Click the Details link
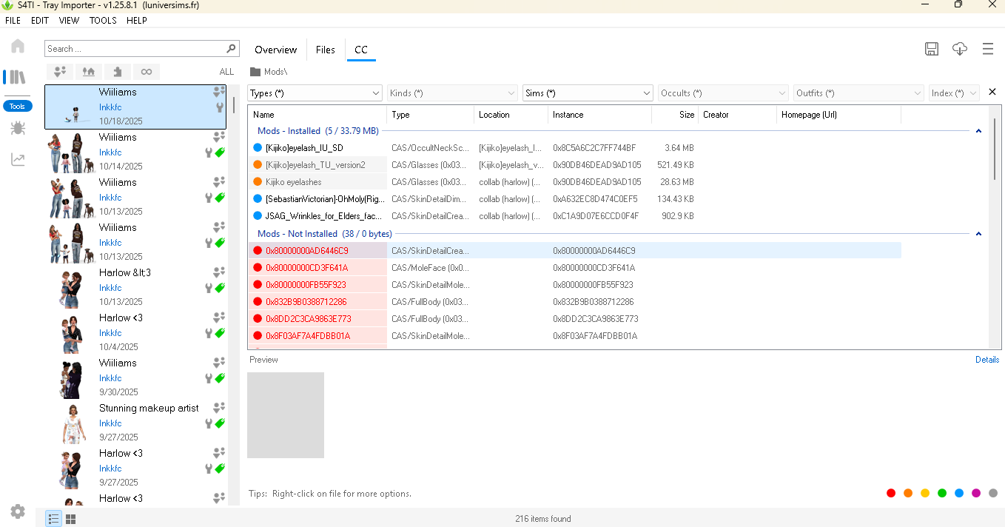This screenshot has width=1005, height=527. pos(986,360)
